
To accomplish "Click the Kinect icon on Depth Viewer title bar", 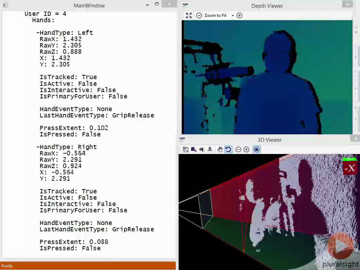I will 185,5.
